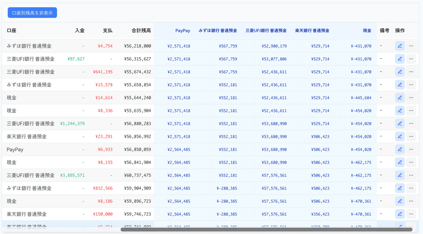Viewport: 423px width, 234px height.
Task: Select the payment amount ¥641,195
Action: click(x=103, y=72)
